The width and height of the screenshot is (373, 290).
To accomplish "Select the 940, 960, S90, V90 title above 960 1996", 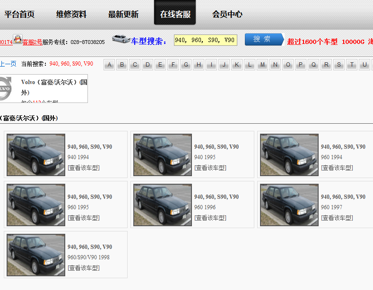I will 217,197.
